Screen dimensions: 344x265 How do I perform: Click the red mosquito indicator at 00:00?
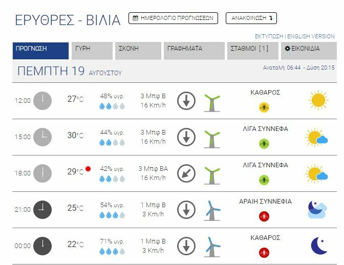point(264,252)
